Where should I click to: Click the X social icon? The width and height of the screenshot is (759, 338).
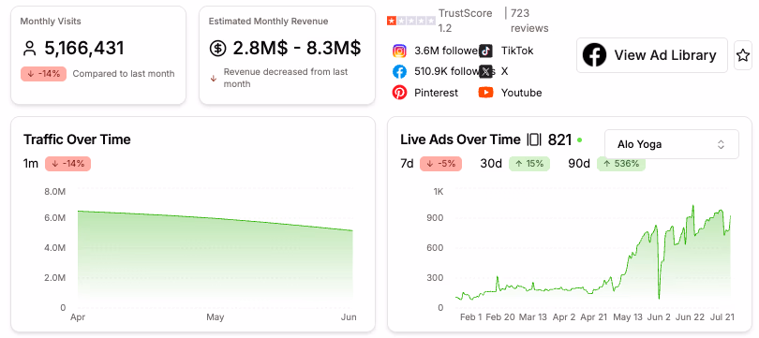[485, 71]
